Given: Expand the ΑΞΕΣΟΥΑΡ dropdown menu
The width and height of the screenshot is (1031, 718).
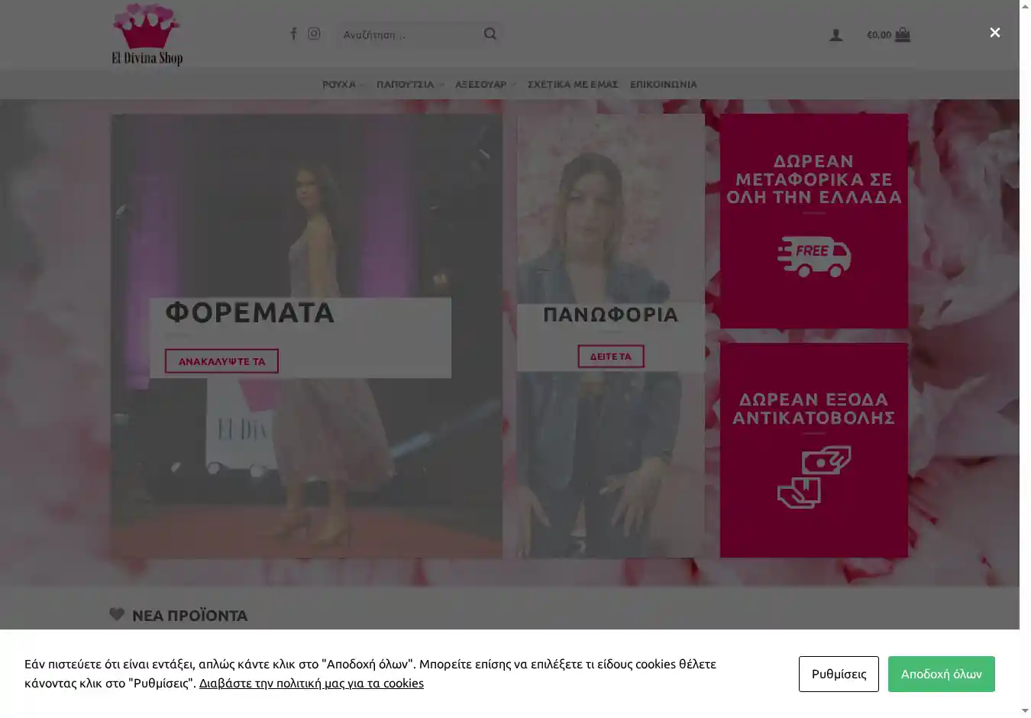Looking at the screenshot, I should pyautogui.click(x=485, y=85).
